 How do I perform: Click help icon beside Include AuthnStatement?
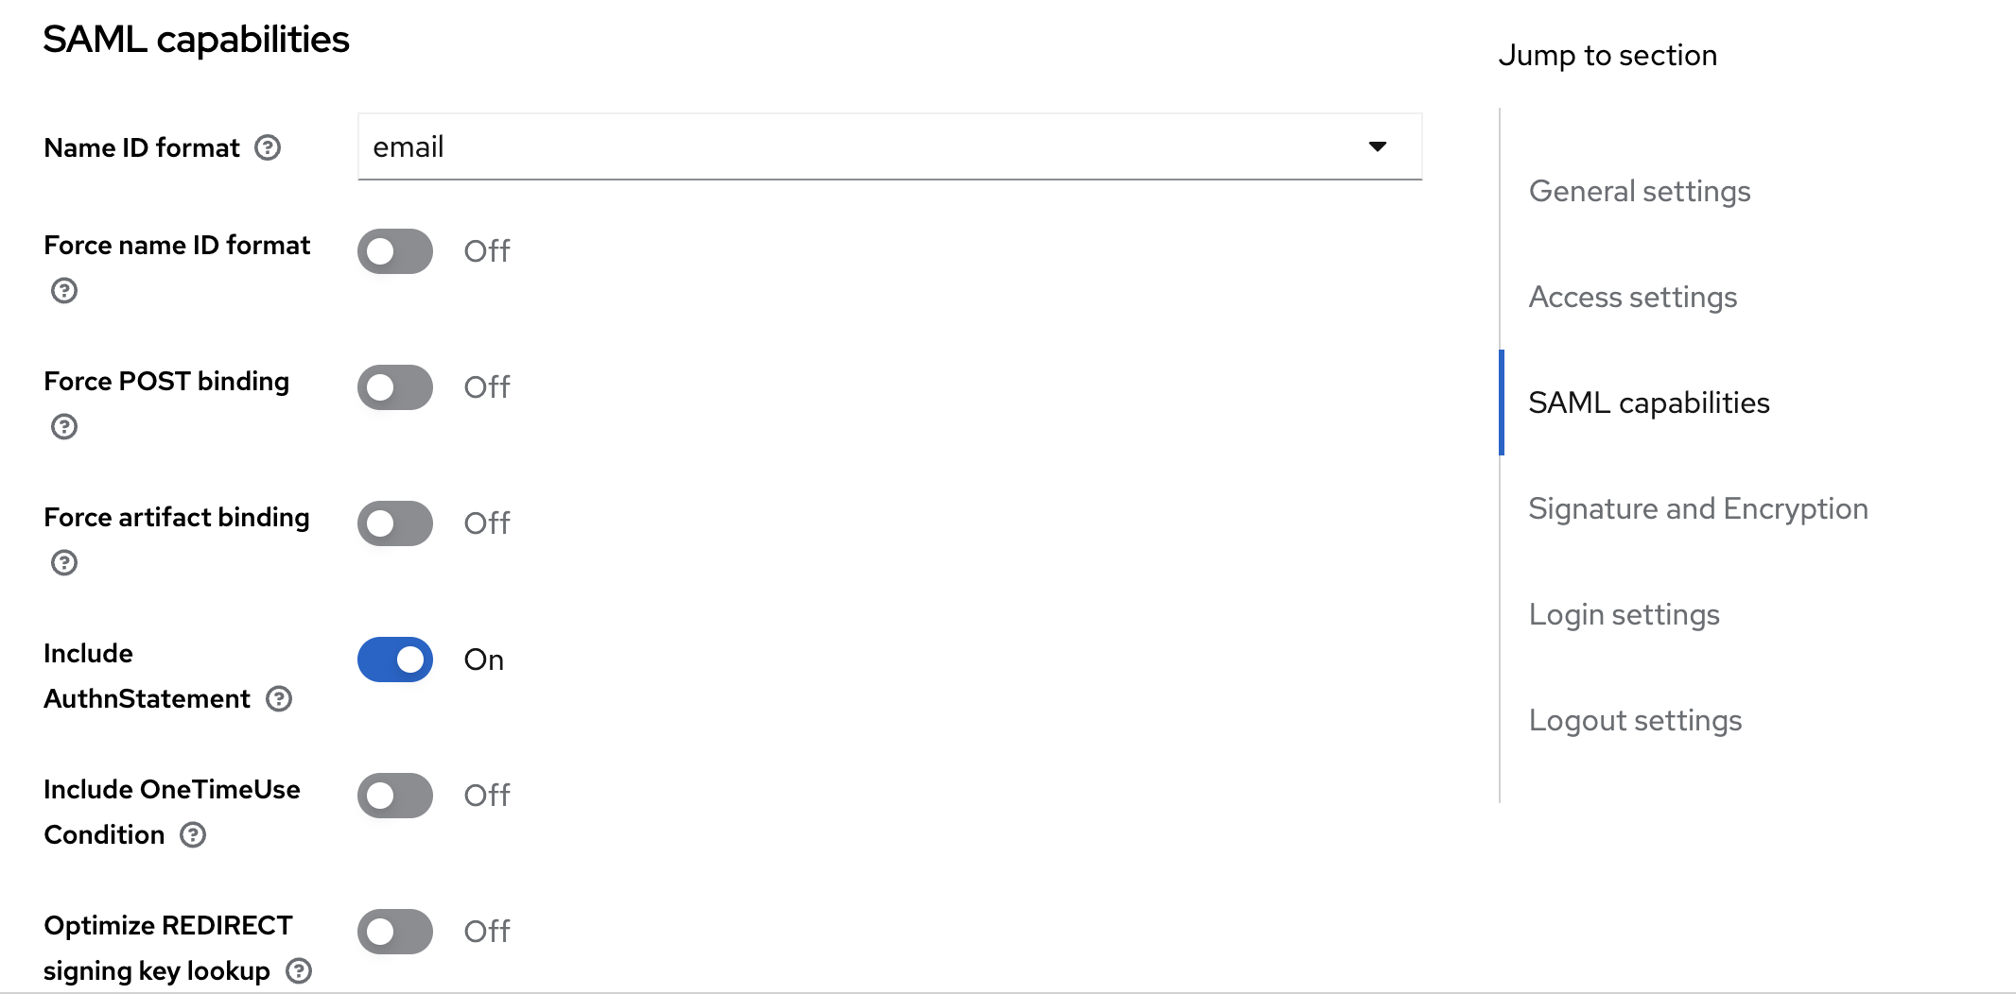click(279, 698)
